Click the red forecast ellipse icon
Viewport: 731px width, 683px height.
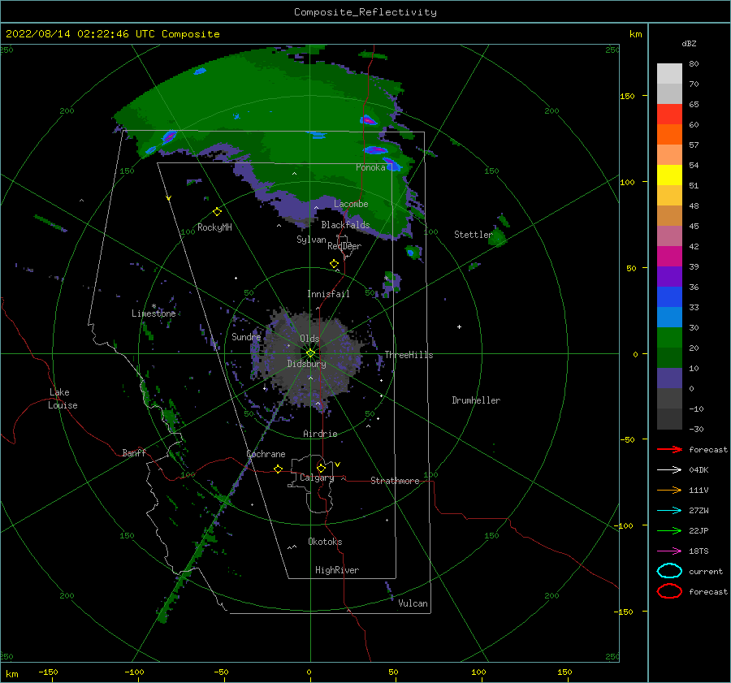click(x=669, y=591)
